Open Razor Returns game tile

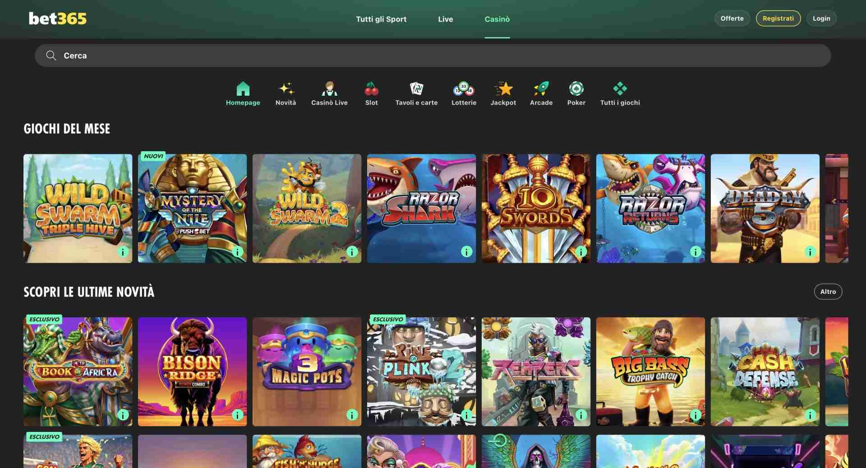[x=651, y=209]
